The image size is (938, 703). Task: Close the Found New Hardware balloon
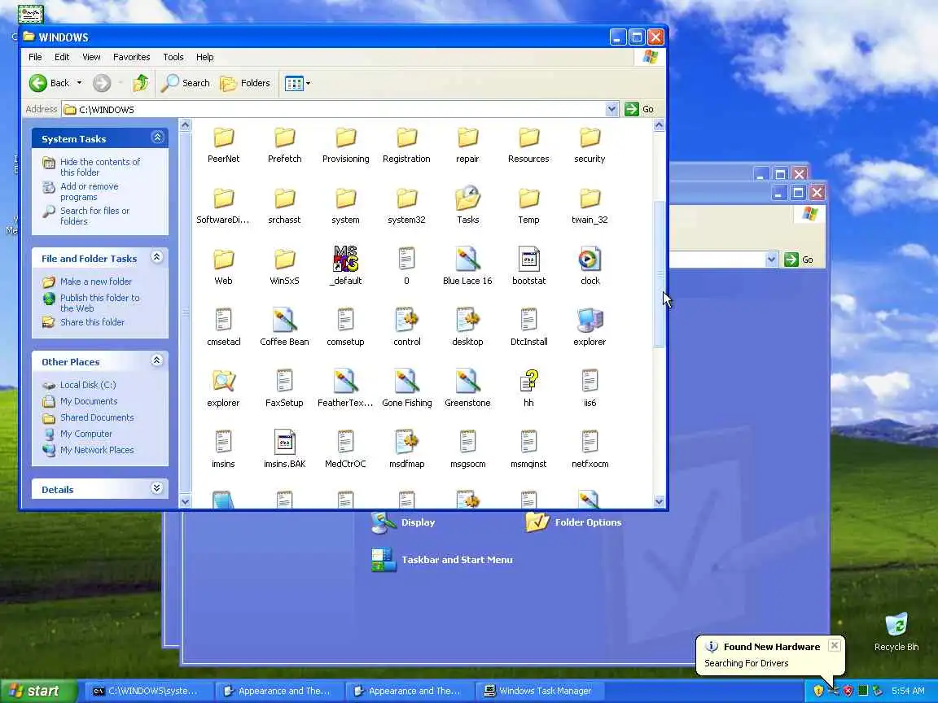(x=835, y=645)
